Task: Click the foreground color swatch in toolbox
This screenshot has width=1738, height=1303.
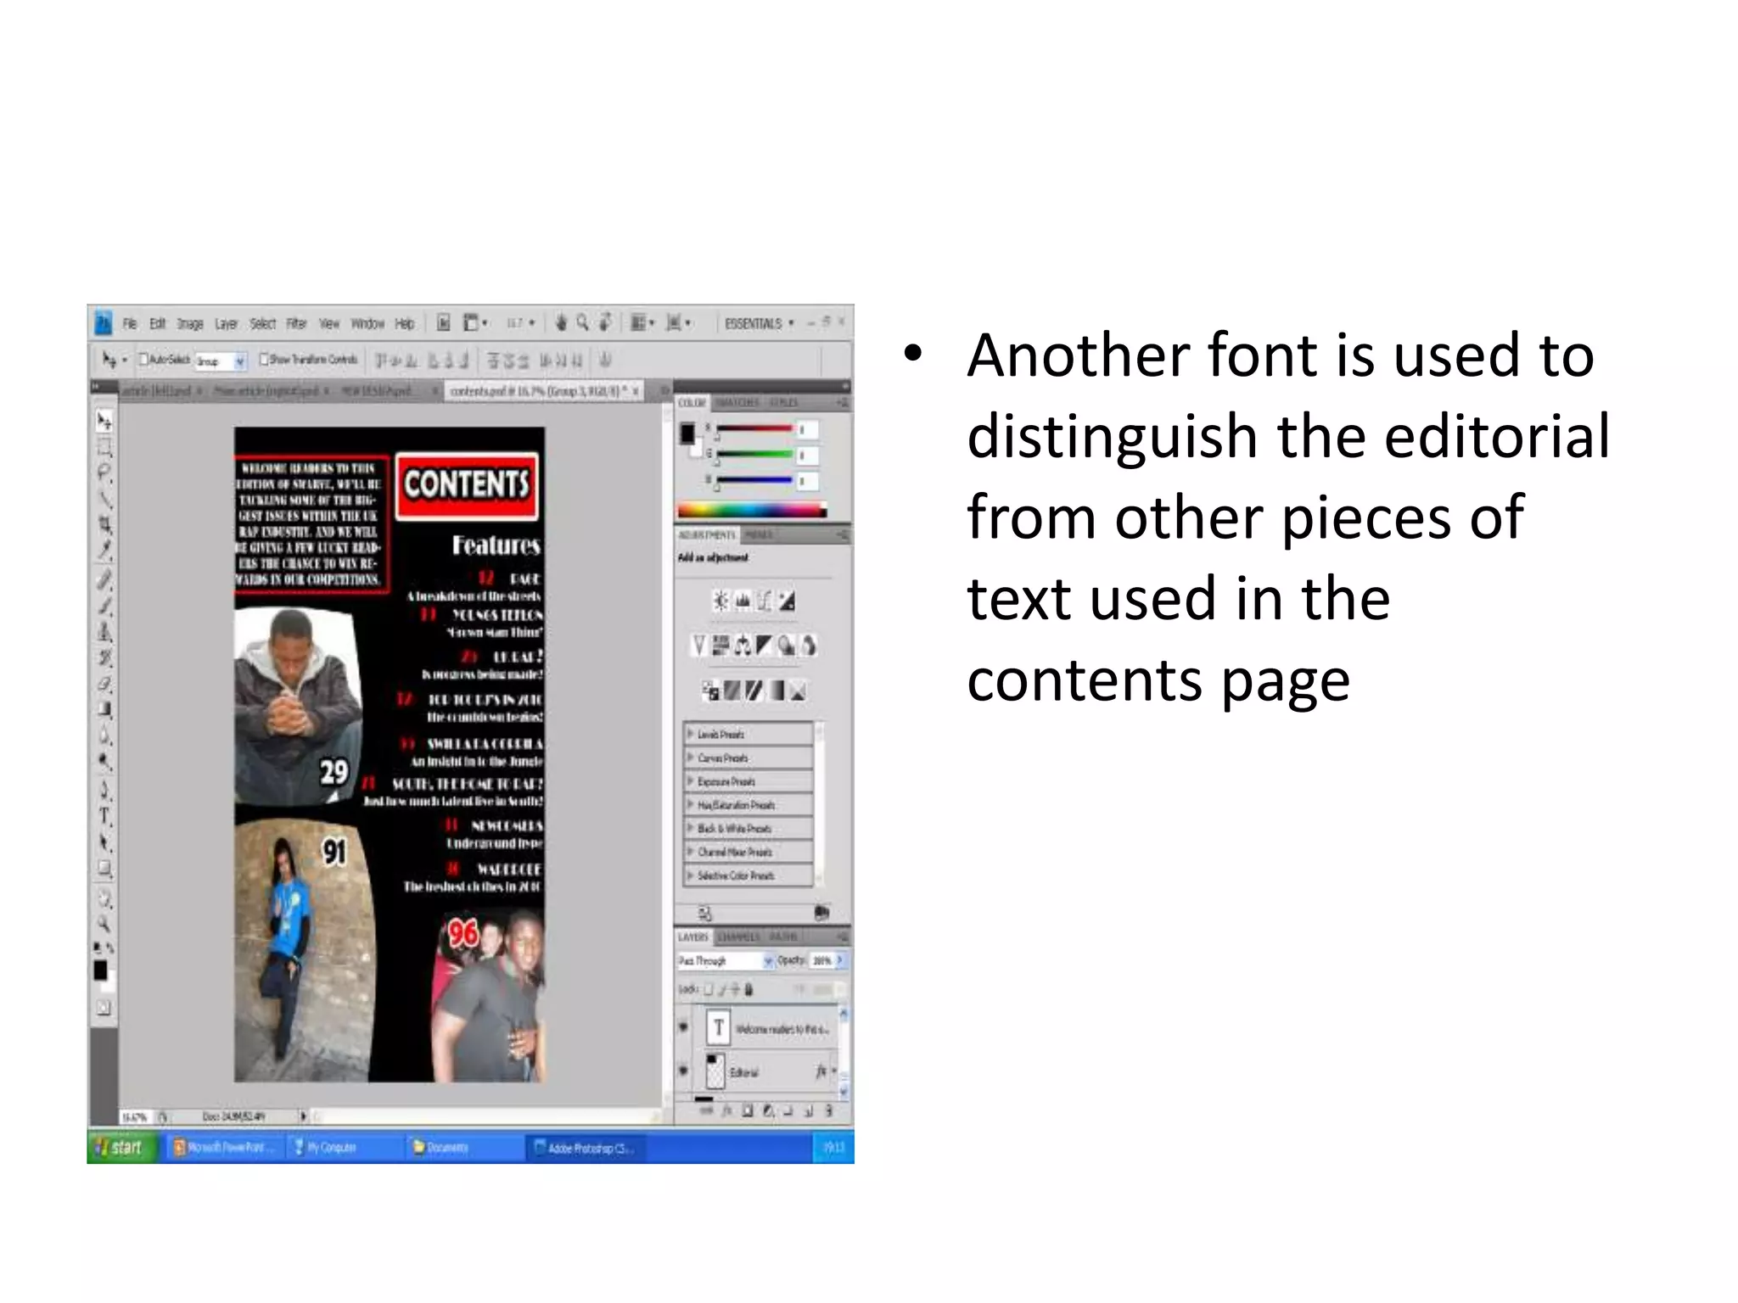Action: tap(100, 970)
